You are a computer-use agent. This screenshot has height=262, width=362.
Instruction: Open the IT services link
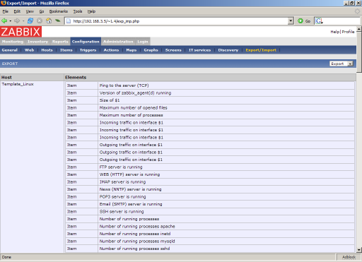click(199, 50)
